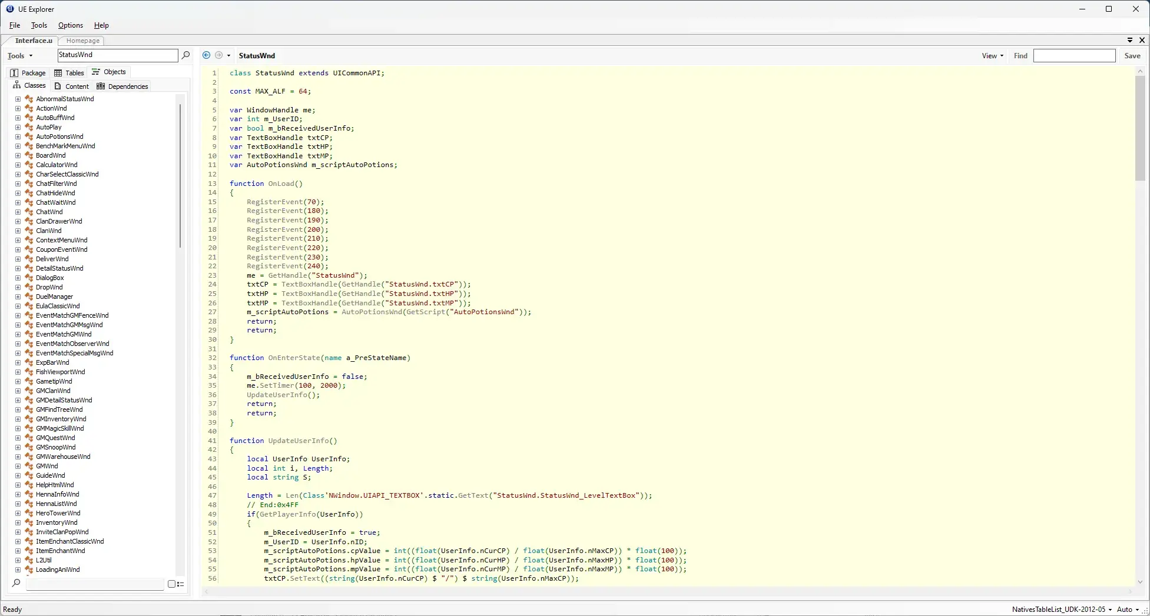
Task: Click the search magnifier next to StatusWnd field
Action: [x=186, y=55]
